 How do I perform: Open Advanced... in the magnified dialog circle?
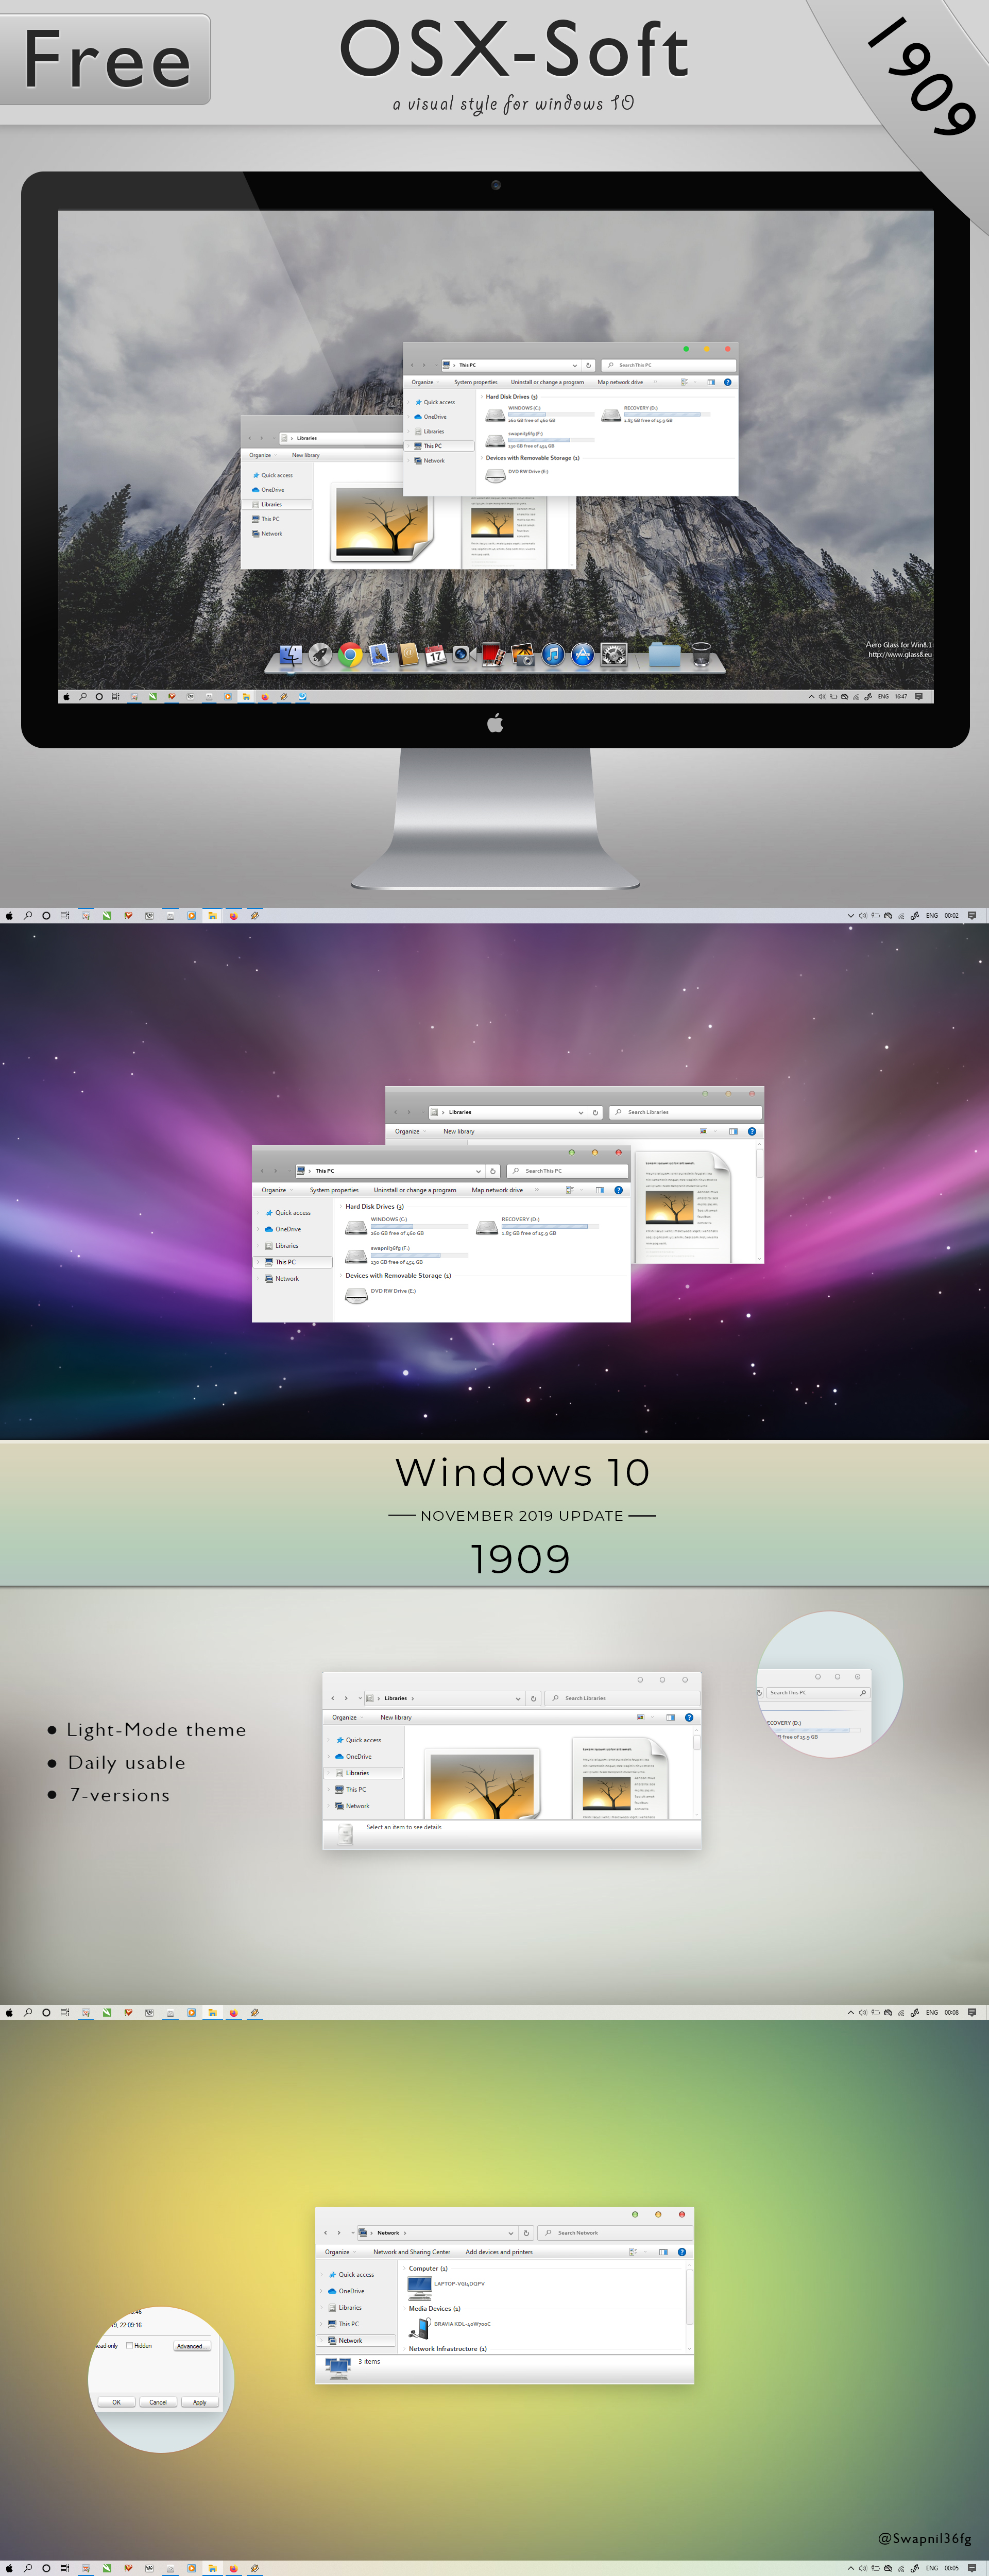(x=192, y=2346)
